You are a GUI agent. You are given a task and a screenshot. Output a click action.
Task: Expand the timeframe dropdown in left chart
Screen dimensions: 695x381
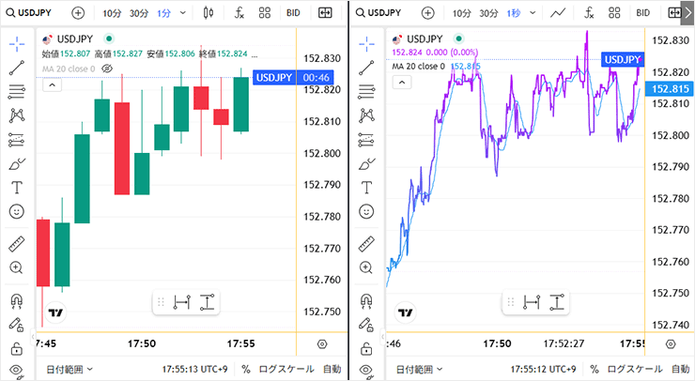coord(182,13)
